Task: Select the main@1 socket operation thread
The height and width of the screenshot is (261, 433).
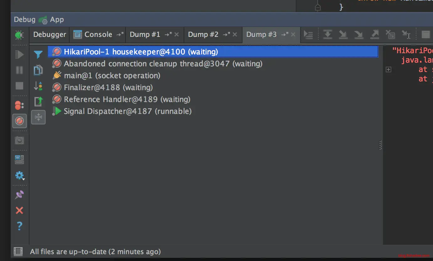Action: (x=112, y=76)
